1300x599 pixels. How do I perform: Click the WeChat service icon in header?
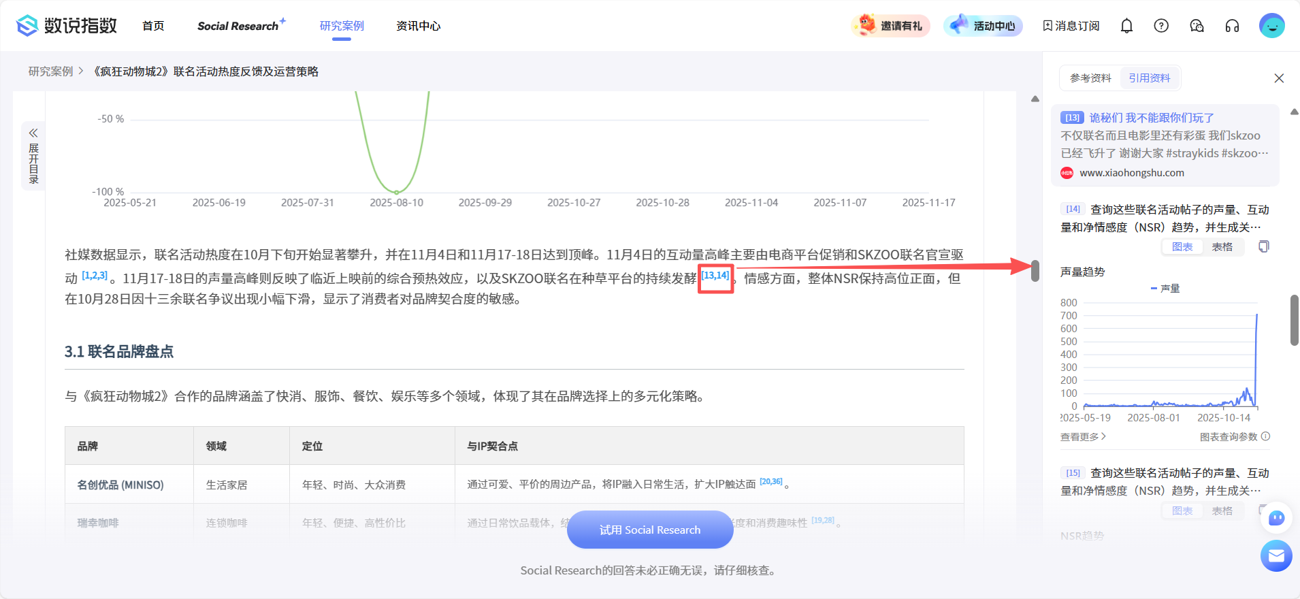click(1197, 26)
